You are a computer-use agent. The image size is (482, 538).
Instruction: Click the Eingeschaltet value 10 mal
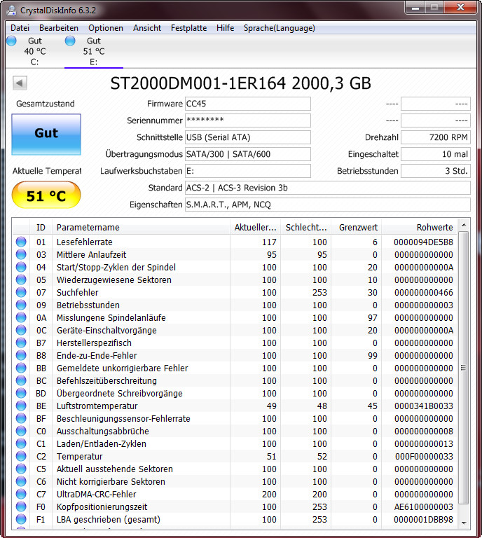tap(435, 154)
